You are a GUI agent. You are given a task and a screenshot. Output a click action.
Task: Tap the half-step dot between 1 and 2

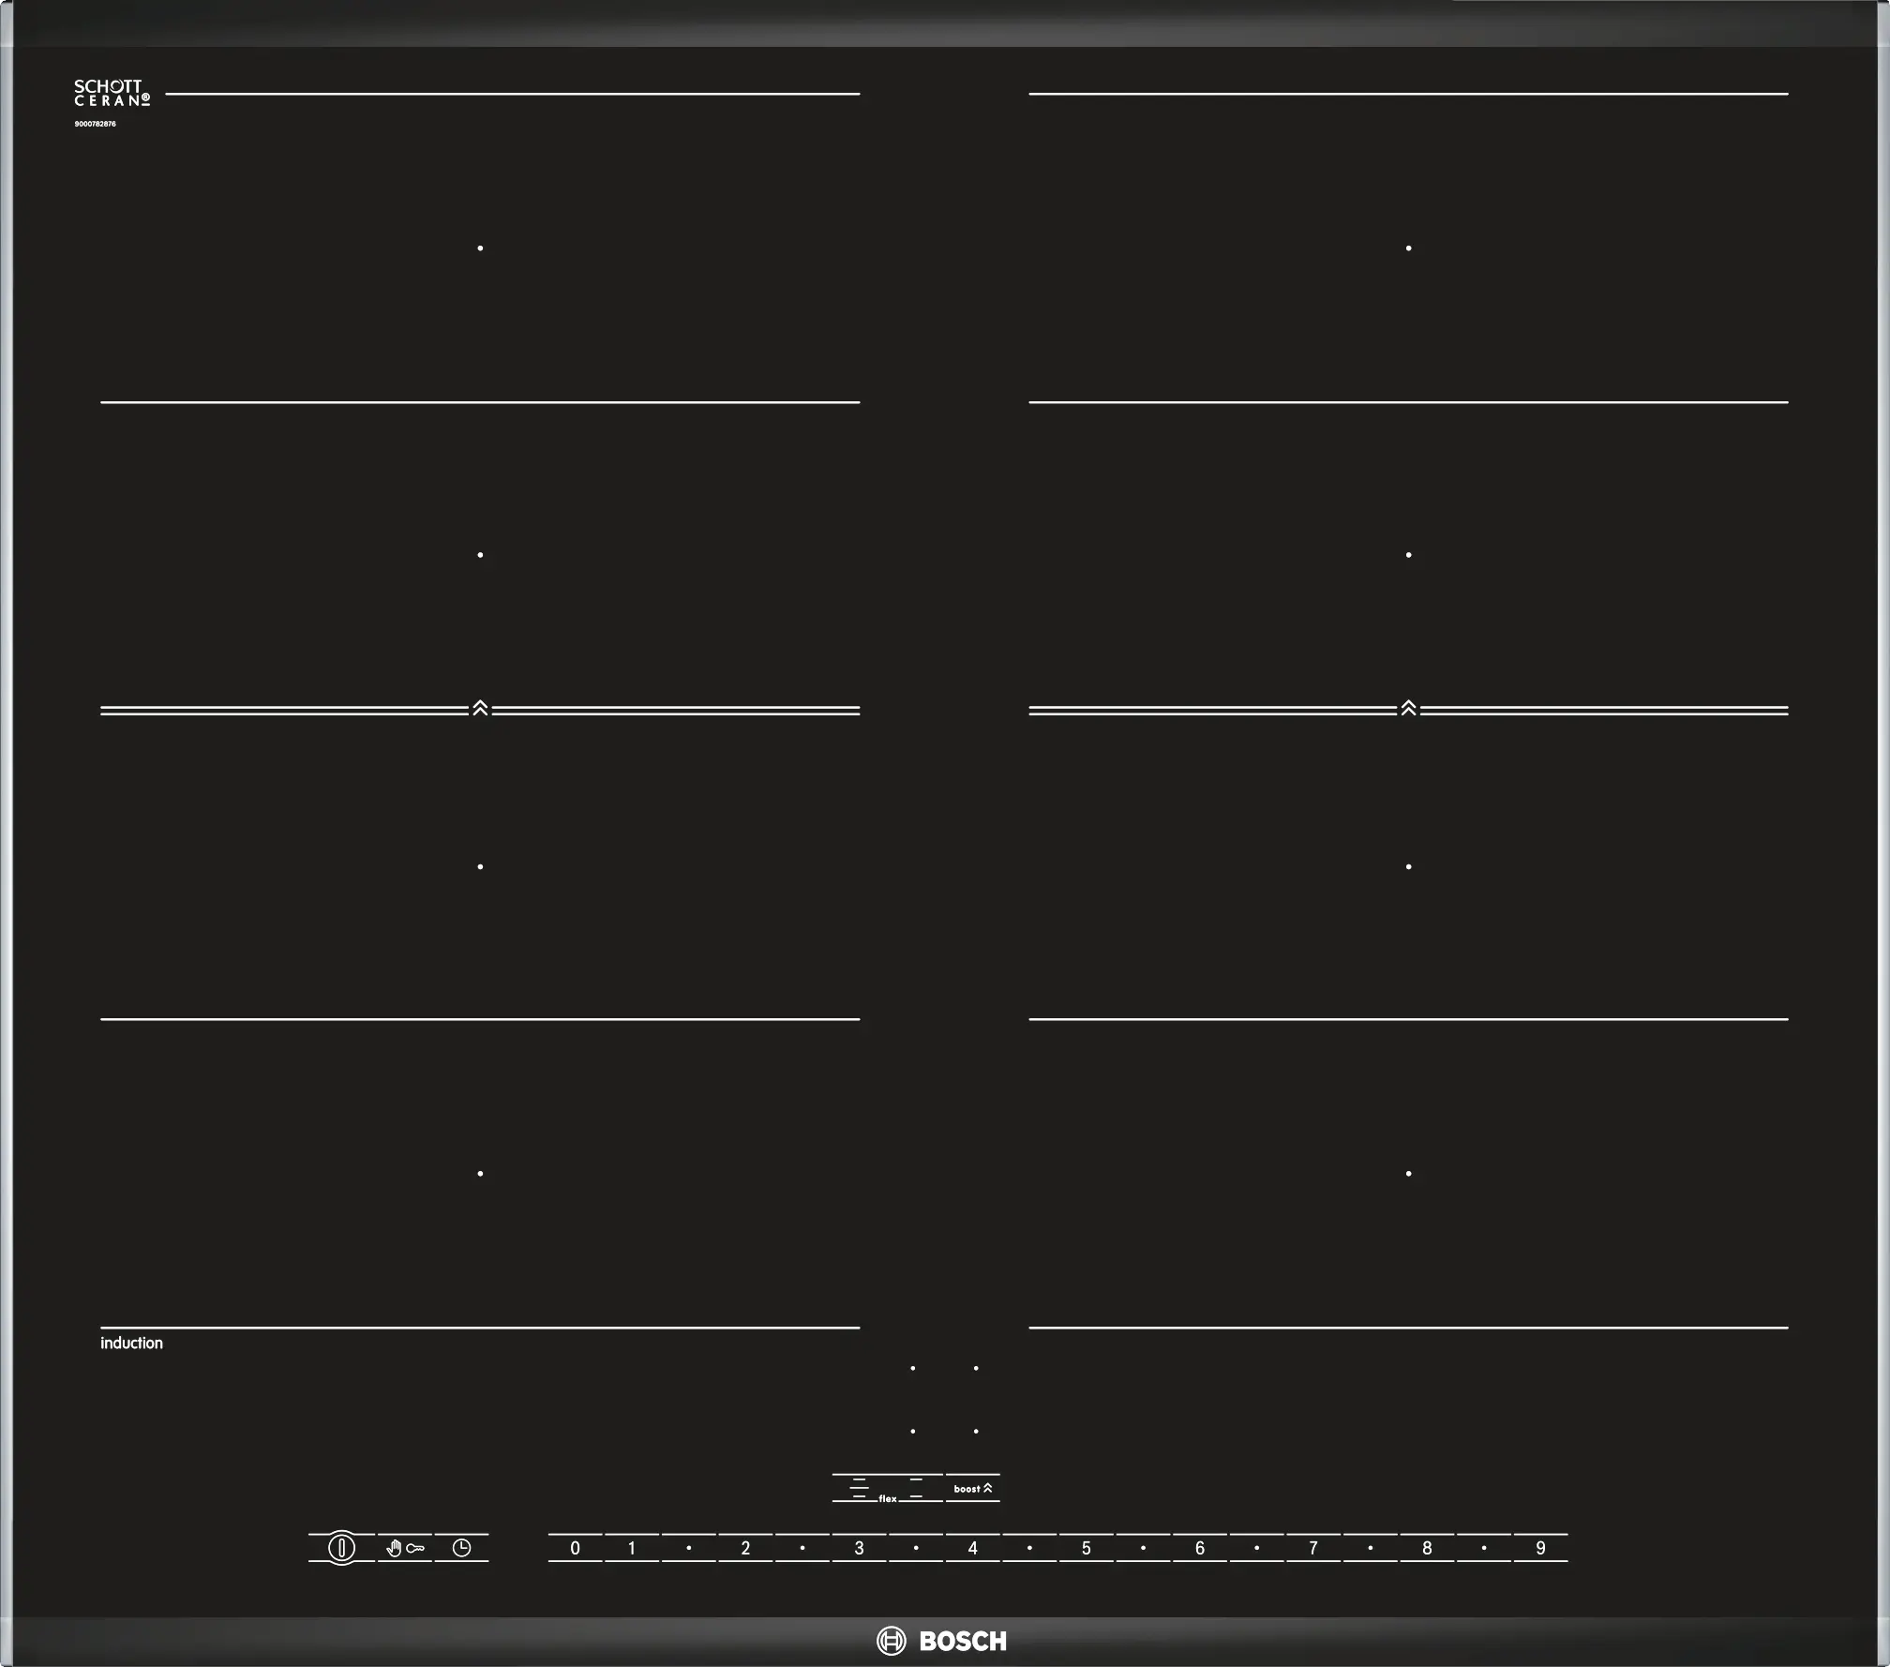[x=689, y=1548]
